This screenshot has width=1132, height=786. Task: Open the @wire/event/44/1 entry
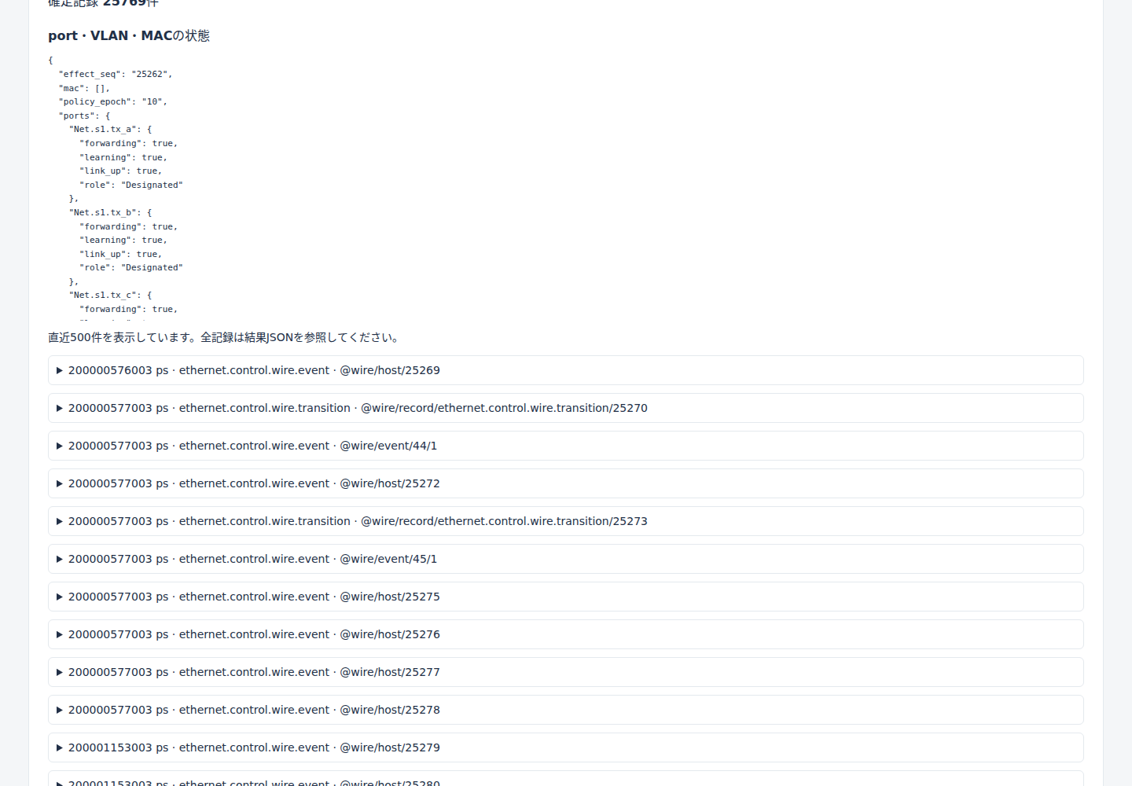click(x=565, y=446)
